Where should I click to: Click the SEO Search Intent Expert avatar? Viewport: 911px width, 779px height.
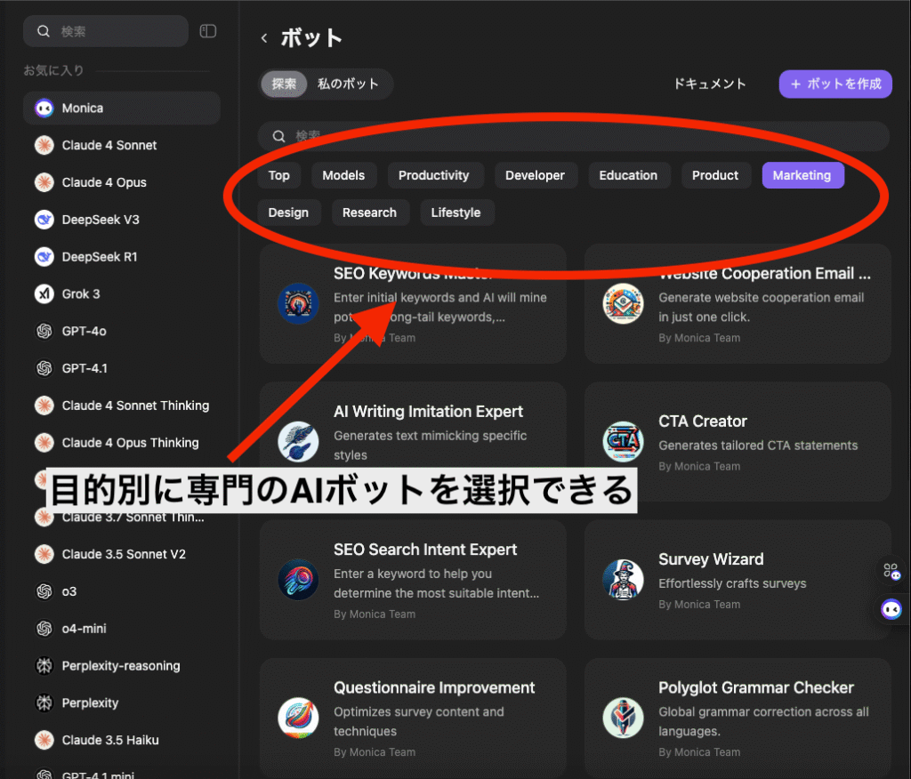pyautogui.click(x=298, y=580)
